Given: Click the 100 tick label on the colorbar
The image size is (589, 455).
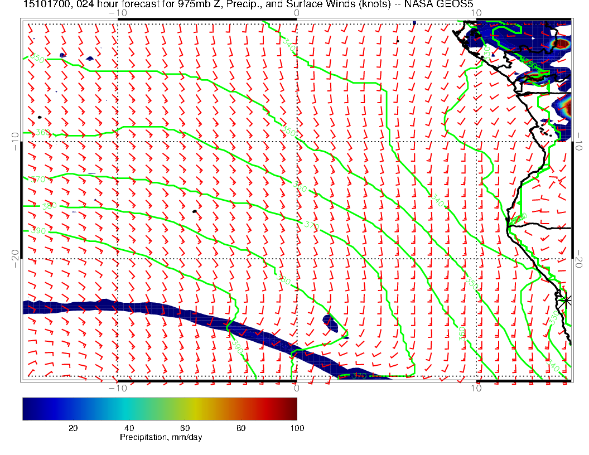Looking at the screenshot, I should pyautogui.click(x=296, y=428).
